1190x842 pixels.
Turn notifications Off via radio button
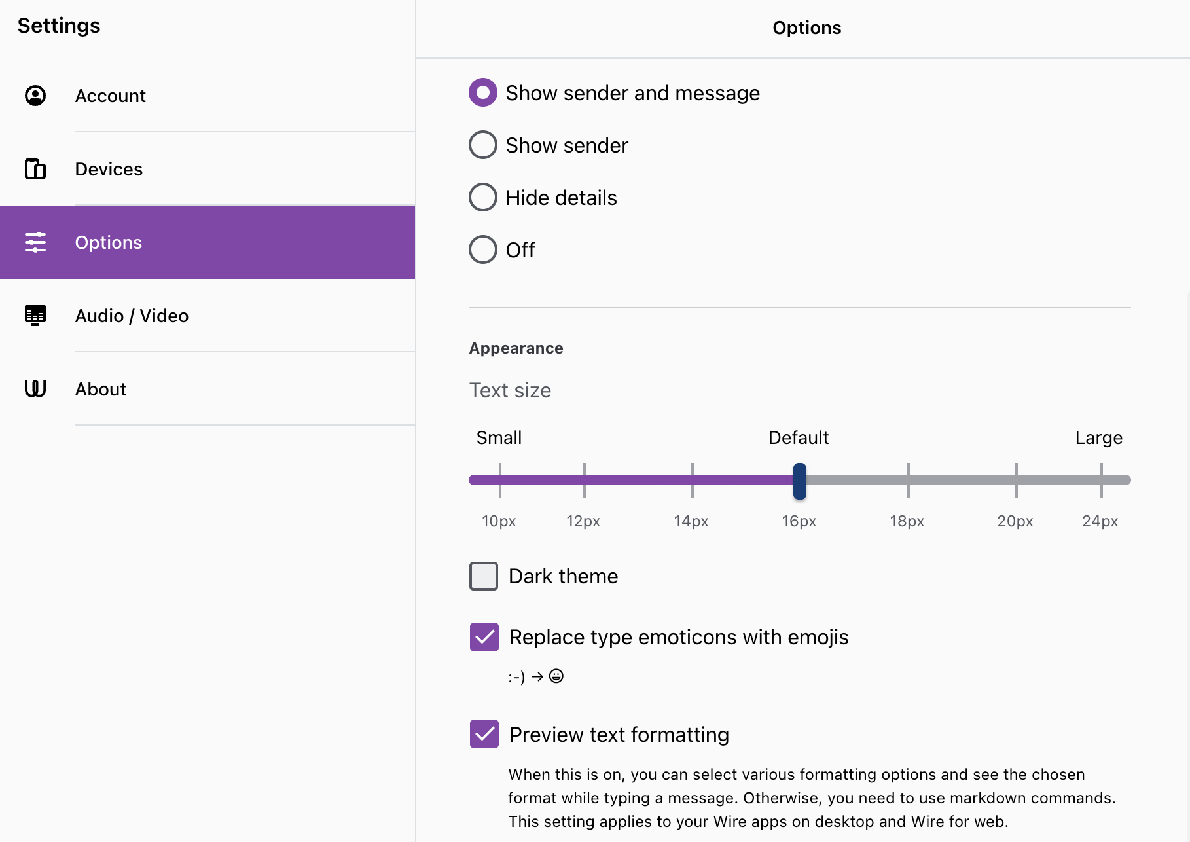click(x=483, y=249)
